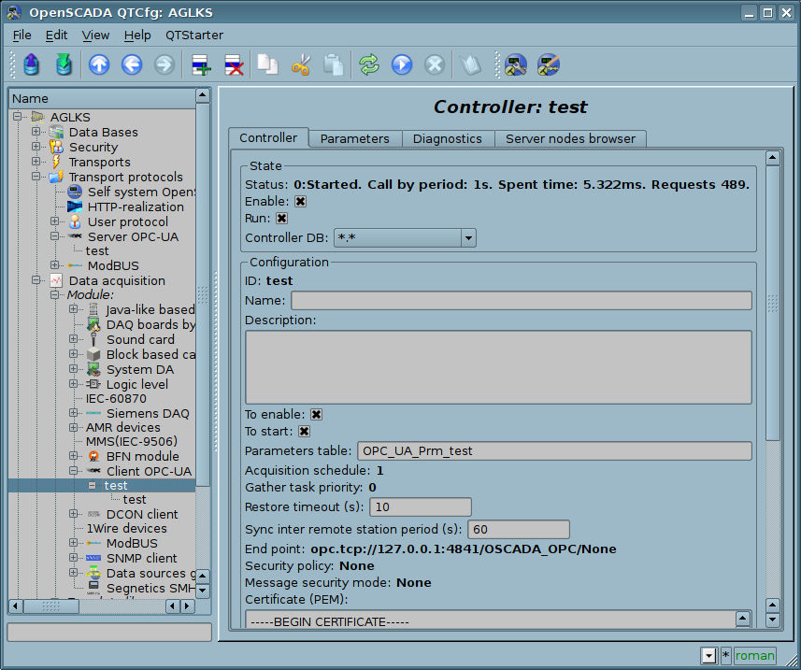Select the SNMP client tree item
Image resolution: width=801 pixels, height=670 pixels.
click(x=141, y=558)
